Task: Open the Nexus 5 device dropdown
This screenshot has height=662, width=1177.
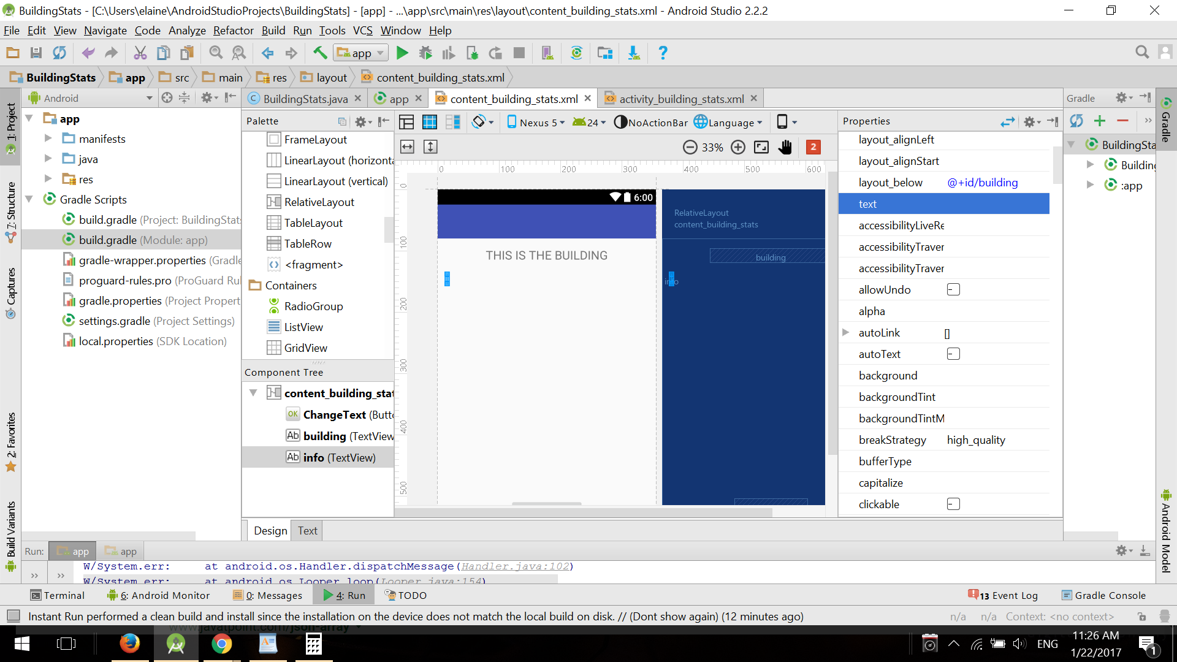Action: click(532, 122)
